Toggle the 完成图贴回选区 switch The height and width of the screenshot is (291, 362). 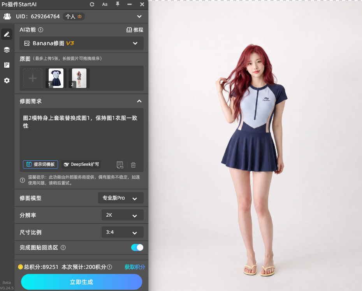click(137, 247)
